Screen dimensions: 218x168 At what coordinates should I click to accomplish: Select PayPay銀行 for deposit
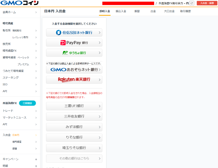(74, 43)
